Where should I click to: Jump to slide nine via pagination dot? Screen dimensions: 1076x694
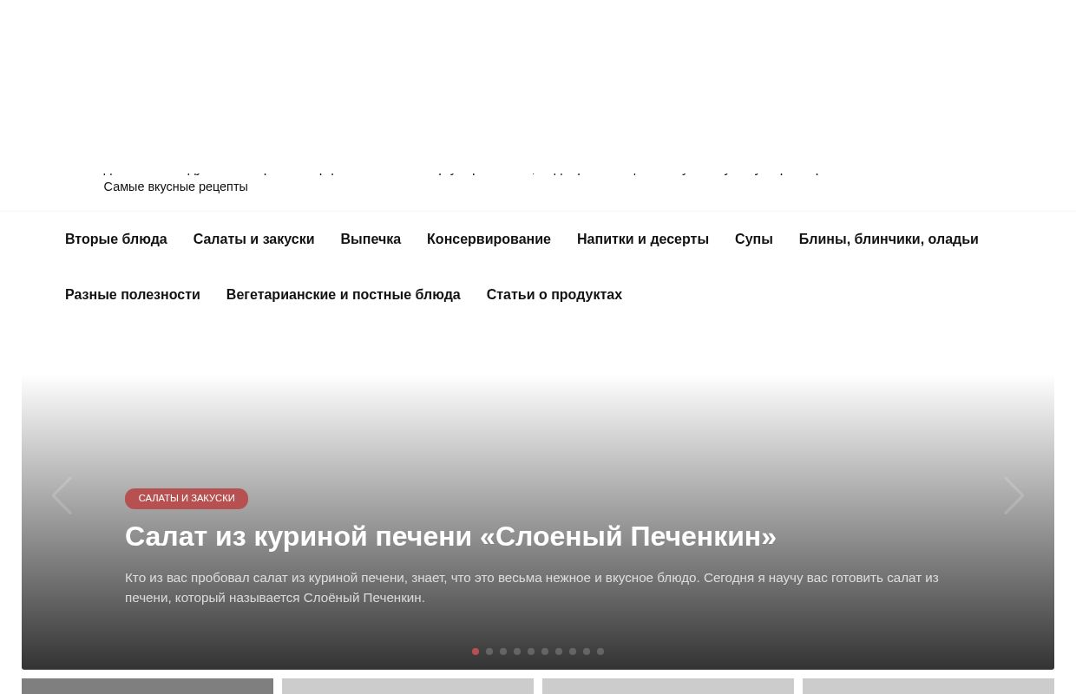coord(587,651)
